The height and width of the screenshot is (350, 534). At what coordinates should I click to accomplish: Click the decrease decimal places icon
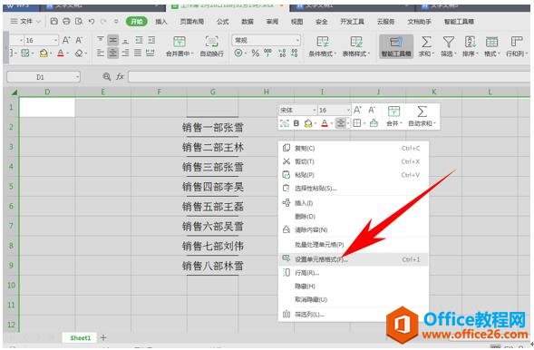point(295,53)
